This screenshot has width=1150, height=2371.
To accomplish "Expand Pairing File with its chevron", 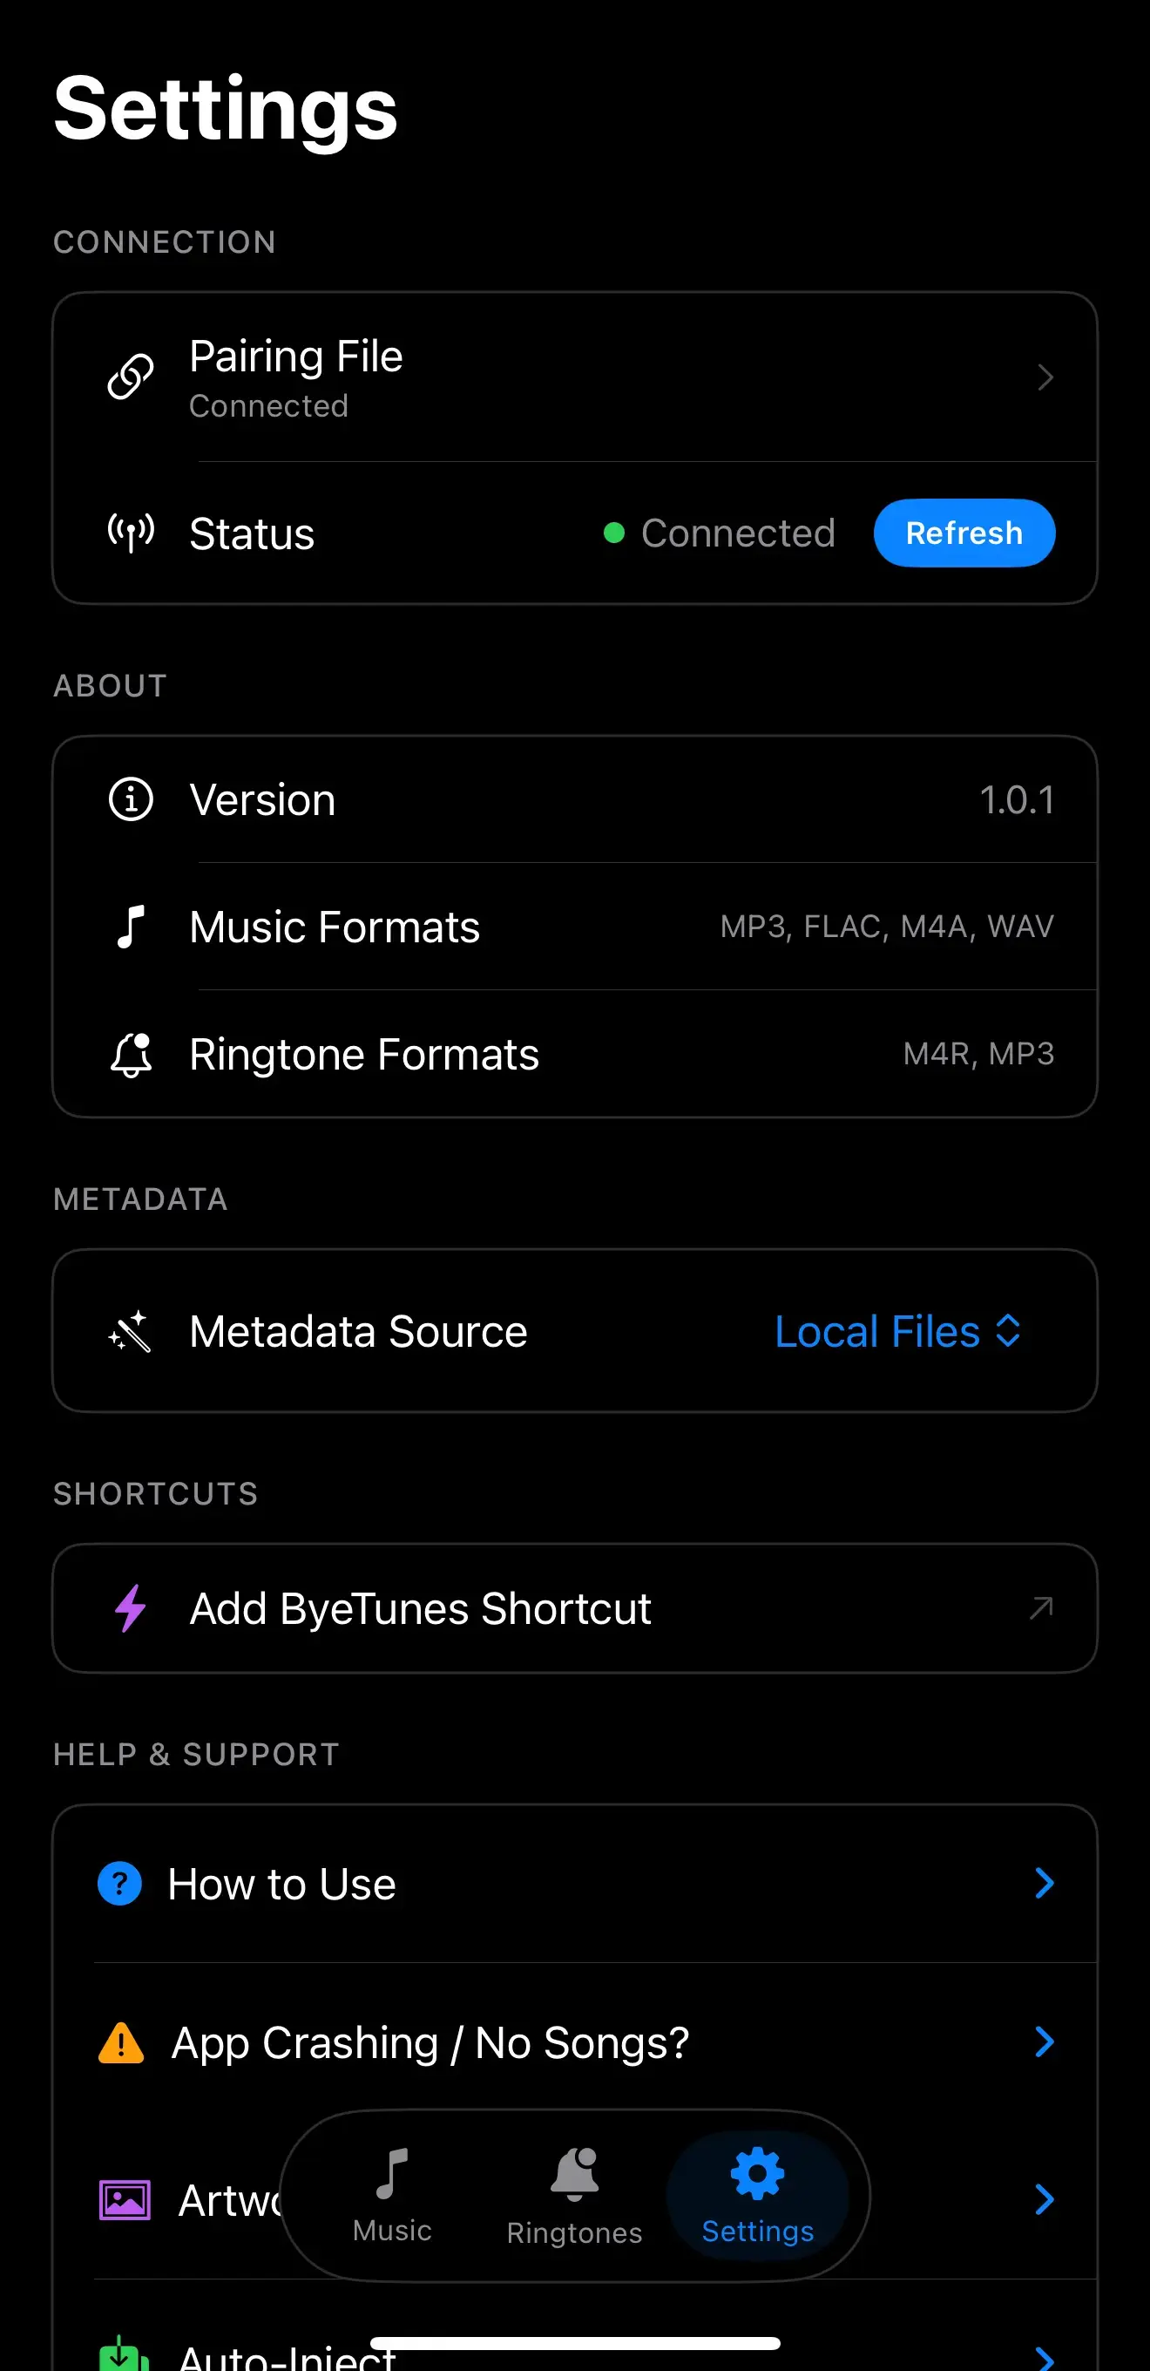I will click(x=1045, y=377).
